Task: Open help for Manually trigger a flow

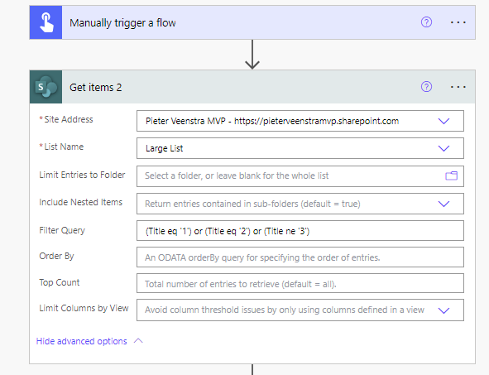Action: 426,22
